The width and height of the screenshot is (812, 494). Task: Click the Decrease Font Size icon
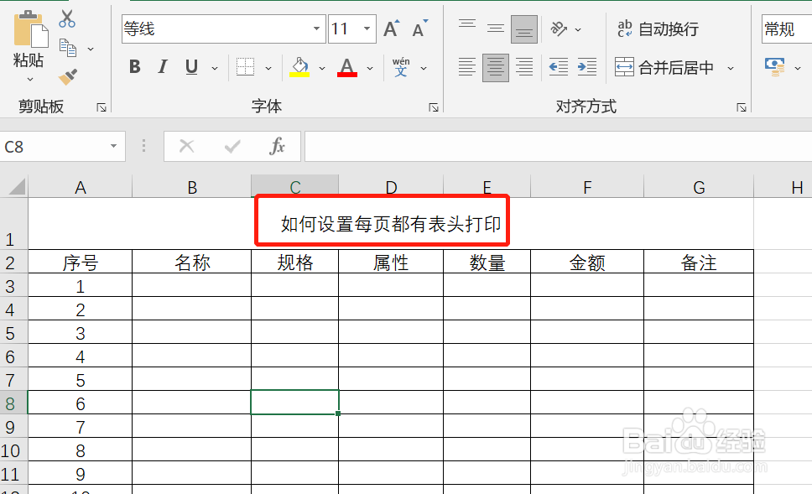(x=419, y=26)
